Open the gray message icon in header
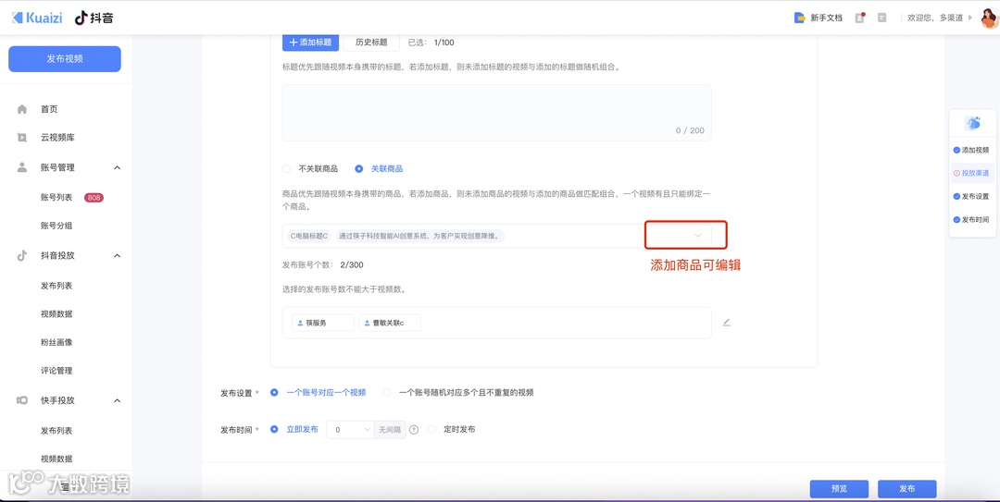1000x502 pixels. point(882,18)
